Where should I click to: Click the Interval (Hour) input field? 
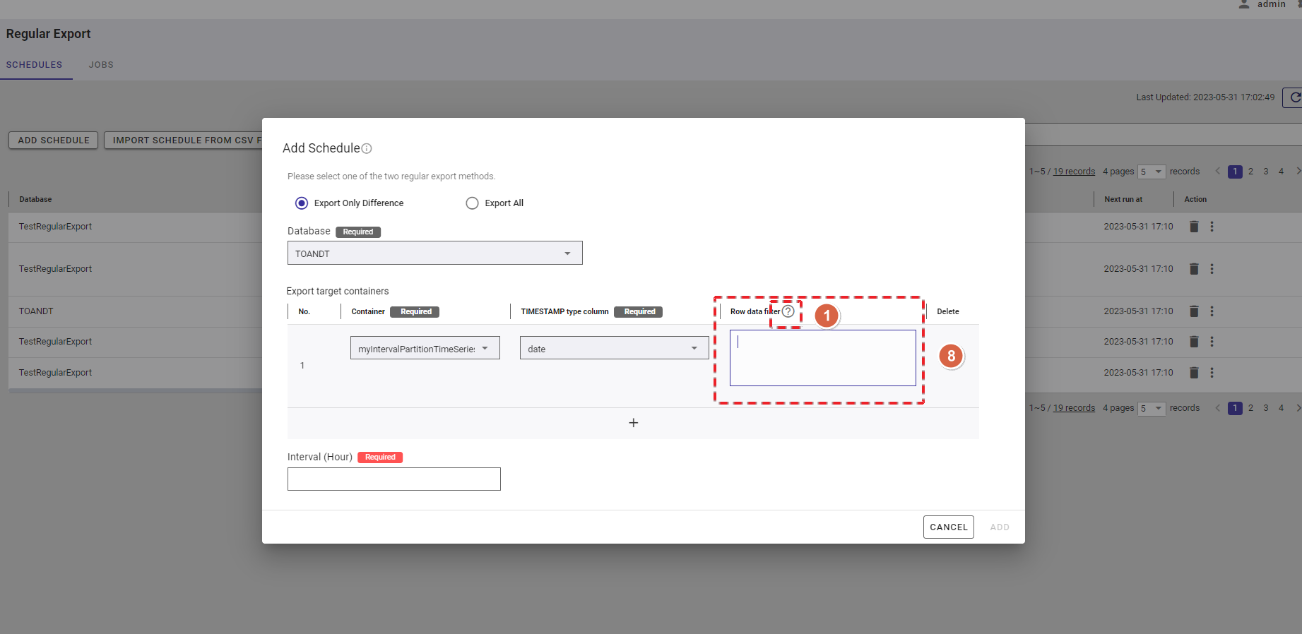pos(393,479)
